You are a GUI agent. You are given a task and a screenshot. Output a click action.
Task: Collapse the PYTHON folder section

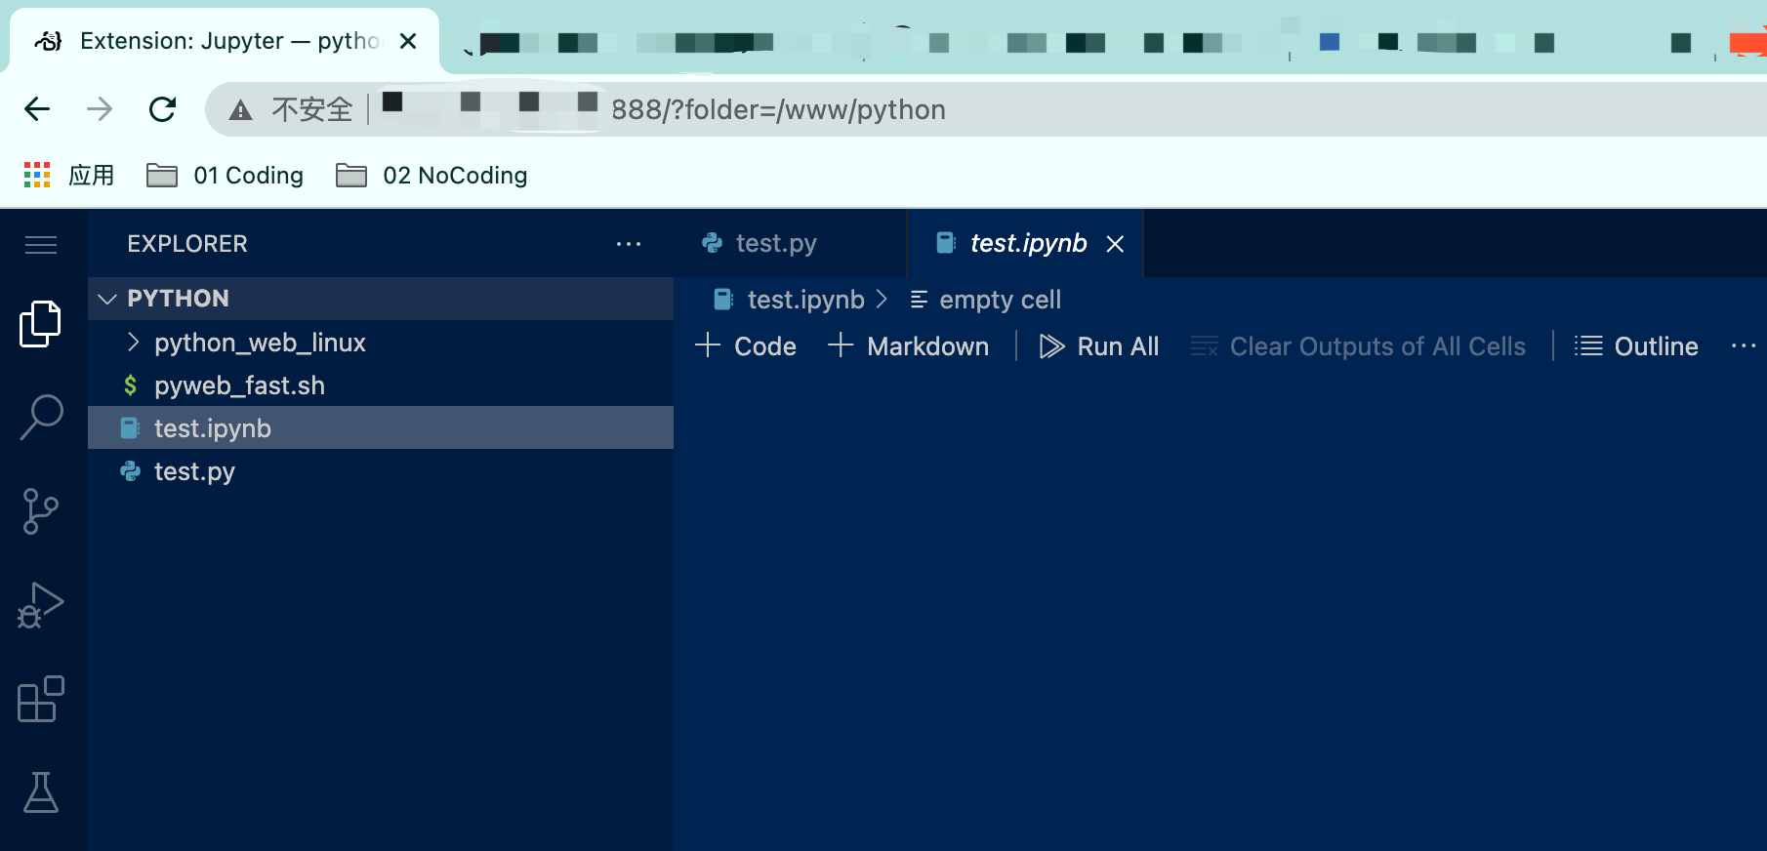click(x=381, y=299)
